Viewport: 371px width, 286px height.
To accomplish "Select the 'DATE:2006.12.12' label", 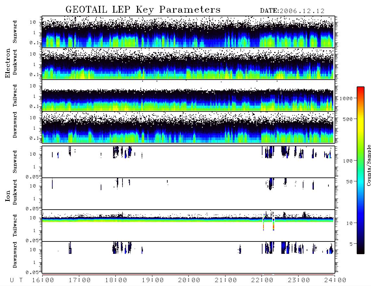I will [x=292, y=11].
